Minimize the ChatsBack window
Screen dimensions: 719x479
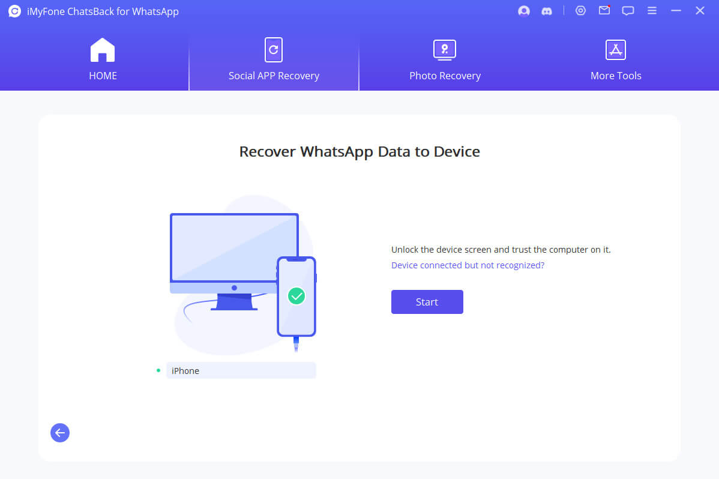(x=676, y=11)
